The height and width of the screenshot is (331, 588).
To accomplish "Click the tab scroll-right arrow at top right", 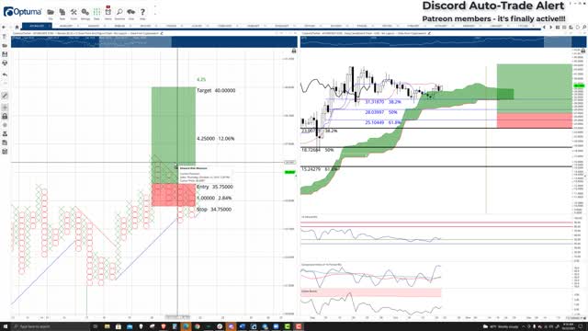I will (x=550, y=28).
